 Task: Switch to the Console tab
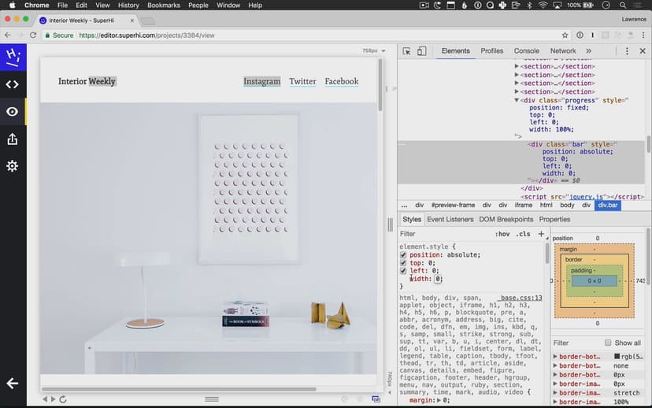point(526,51)
